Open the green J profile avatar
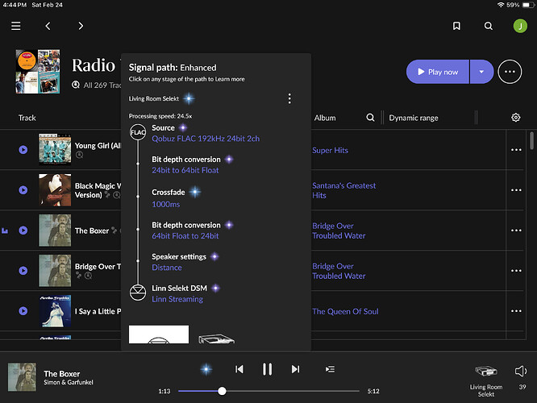Image resolution: width=537 pixels, height=403 pixels. [x=520, y=26]
